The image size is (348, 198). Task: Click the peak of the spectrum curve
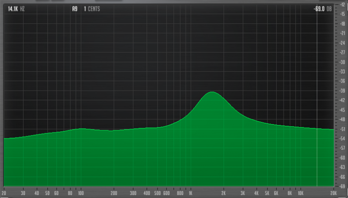click(x=212, y=92)
